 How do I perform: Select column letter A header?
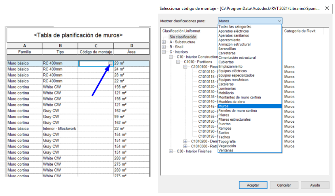(x=25, y=46)
